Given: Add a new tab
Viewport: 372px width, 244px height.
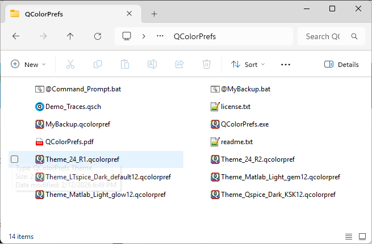Looking at the screenshot, I should (x=153, y=14).
